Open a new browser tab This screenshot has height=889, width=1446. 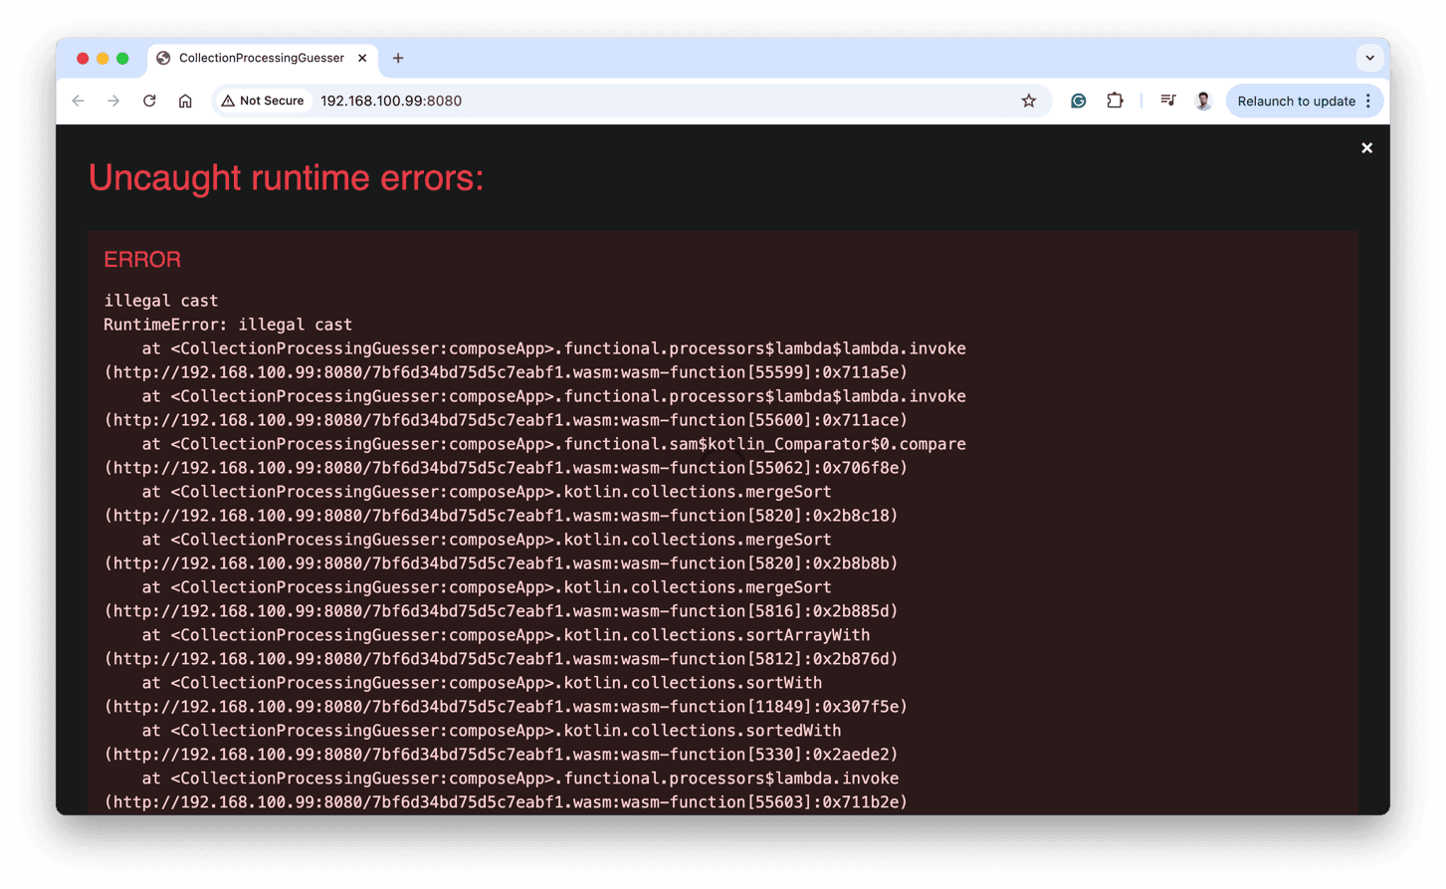click(398, 58)
